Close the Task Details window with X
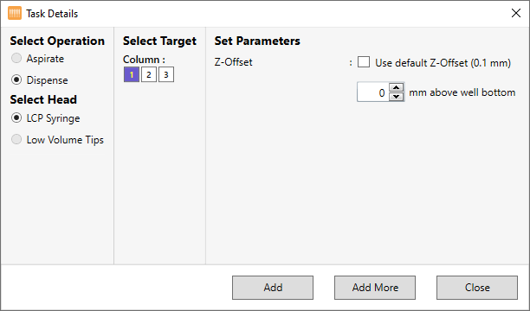Viewport: 530px width, 311px height. pyautogui.click(x=516, y=13)
